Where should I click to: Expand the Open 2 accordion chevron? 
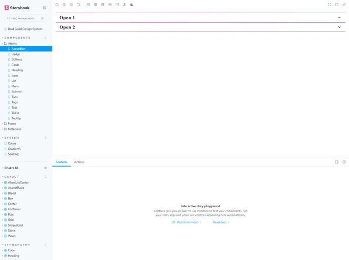click(x=339, y=27)
